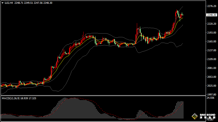Viewport: 218px width, 122px height.
Task: Click the 2165.00 price axis label
Action: click(212, 42)
